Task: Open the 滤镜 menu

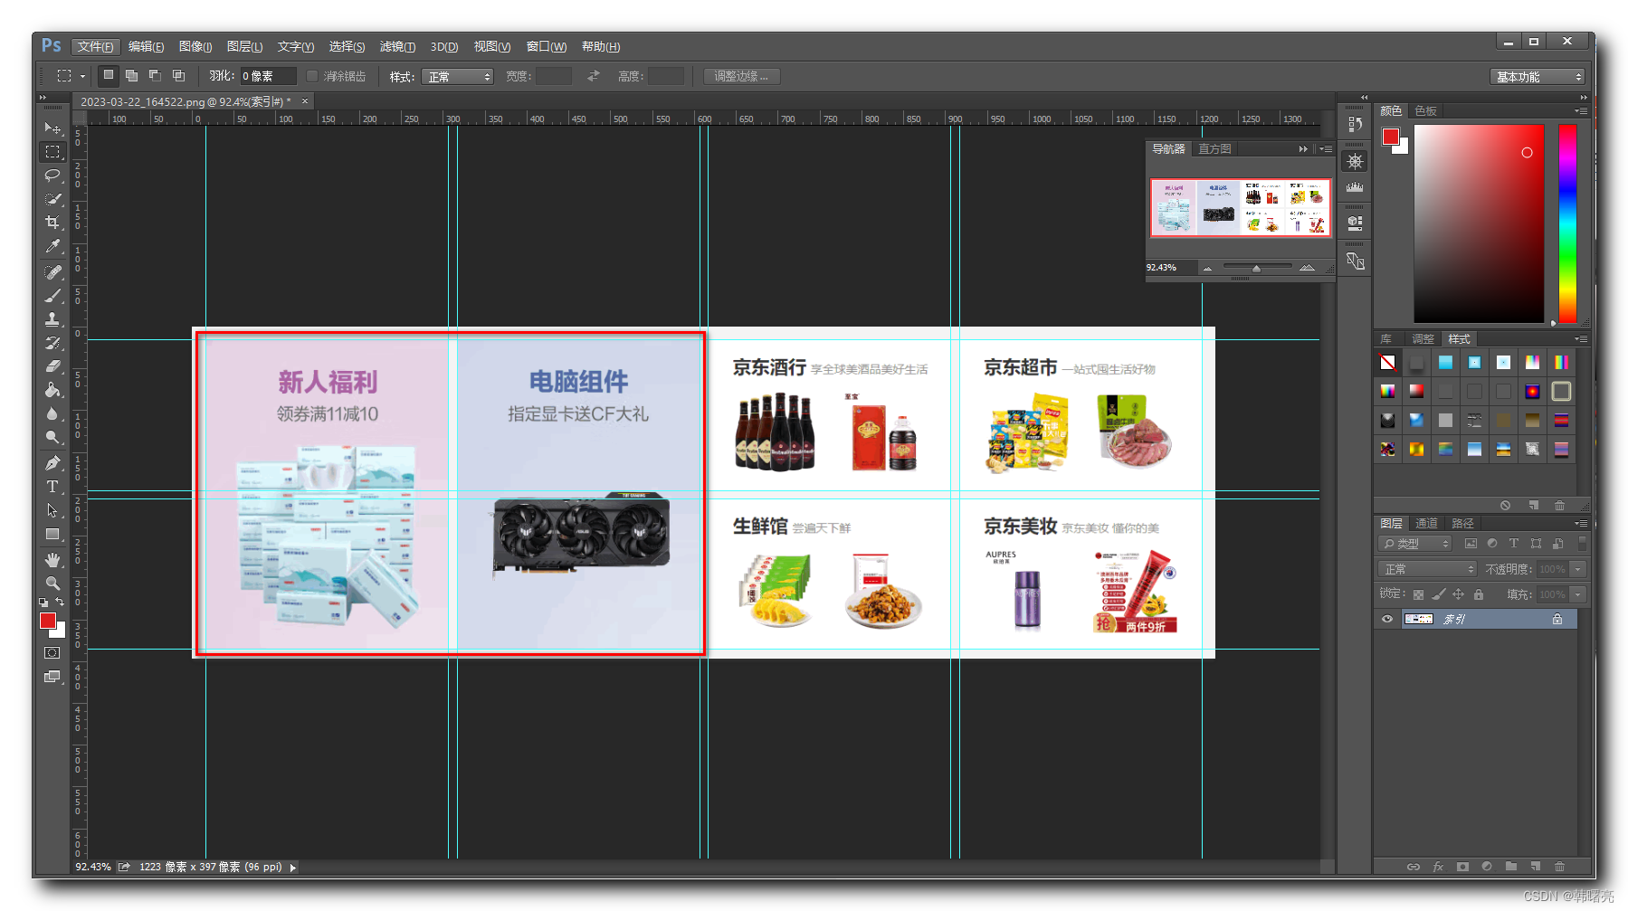Action: pos(397,46)
